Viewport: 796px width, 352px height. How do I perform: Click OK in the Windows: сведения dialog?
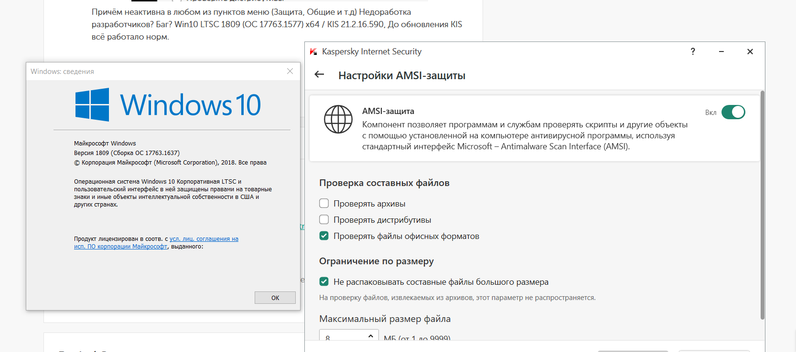(275, 298)
